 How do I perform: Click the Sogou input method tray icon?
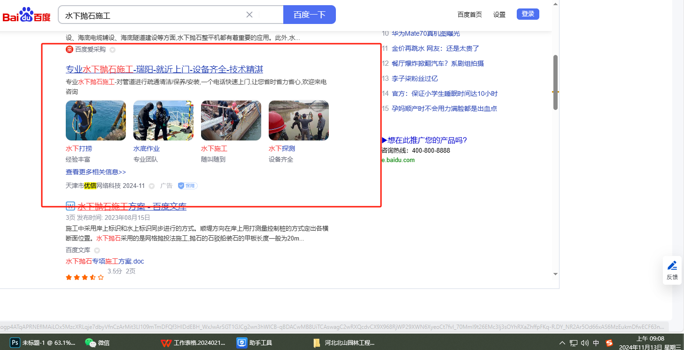pos(609,342)
